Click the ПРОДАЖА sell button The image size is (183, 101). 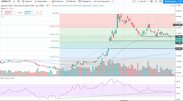(x=9, y=13)
